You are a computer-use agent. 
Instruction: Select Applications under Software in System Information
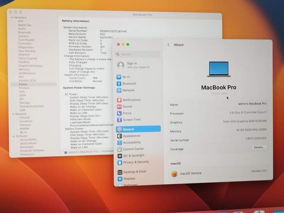pos(28,143)
